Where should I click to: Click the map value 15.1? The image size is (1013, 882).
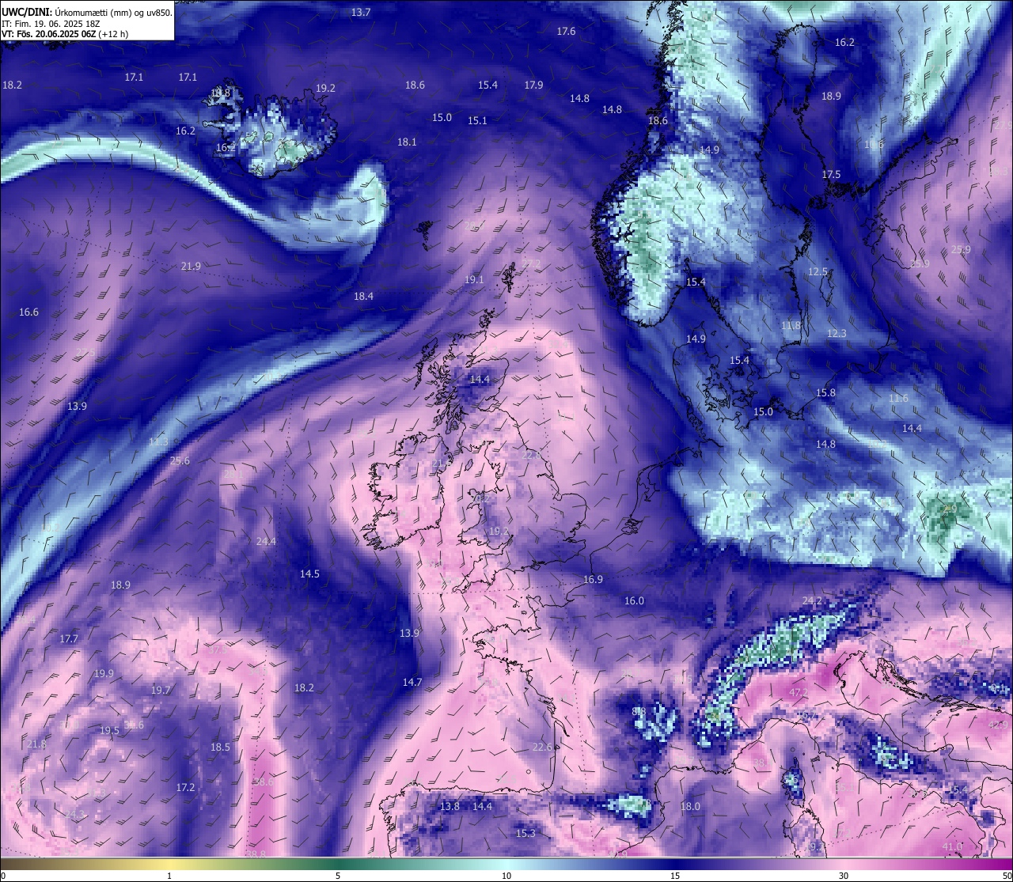(477, 121)
